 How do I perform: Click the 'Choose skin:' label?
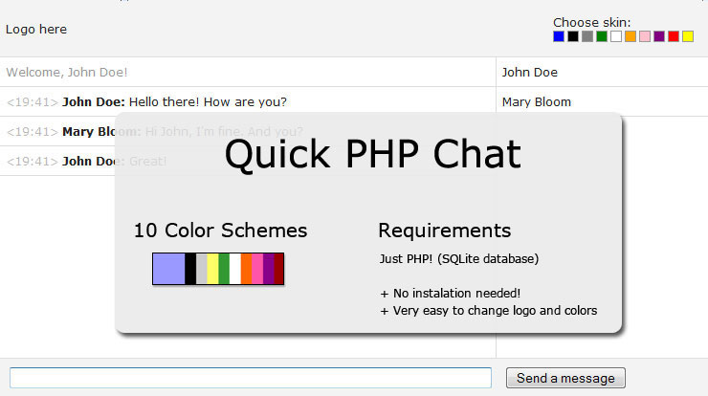[591, 23]
